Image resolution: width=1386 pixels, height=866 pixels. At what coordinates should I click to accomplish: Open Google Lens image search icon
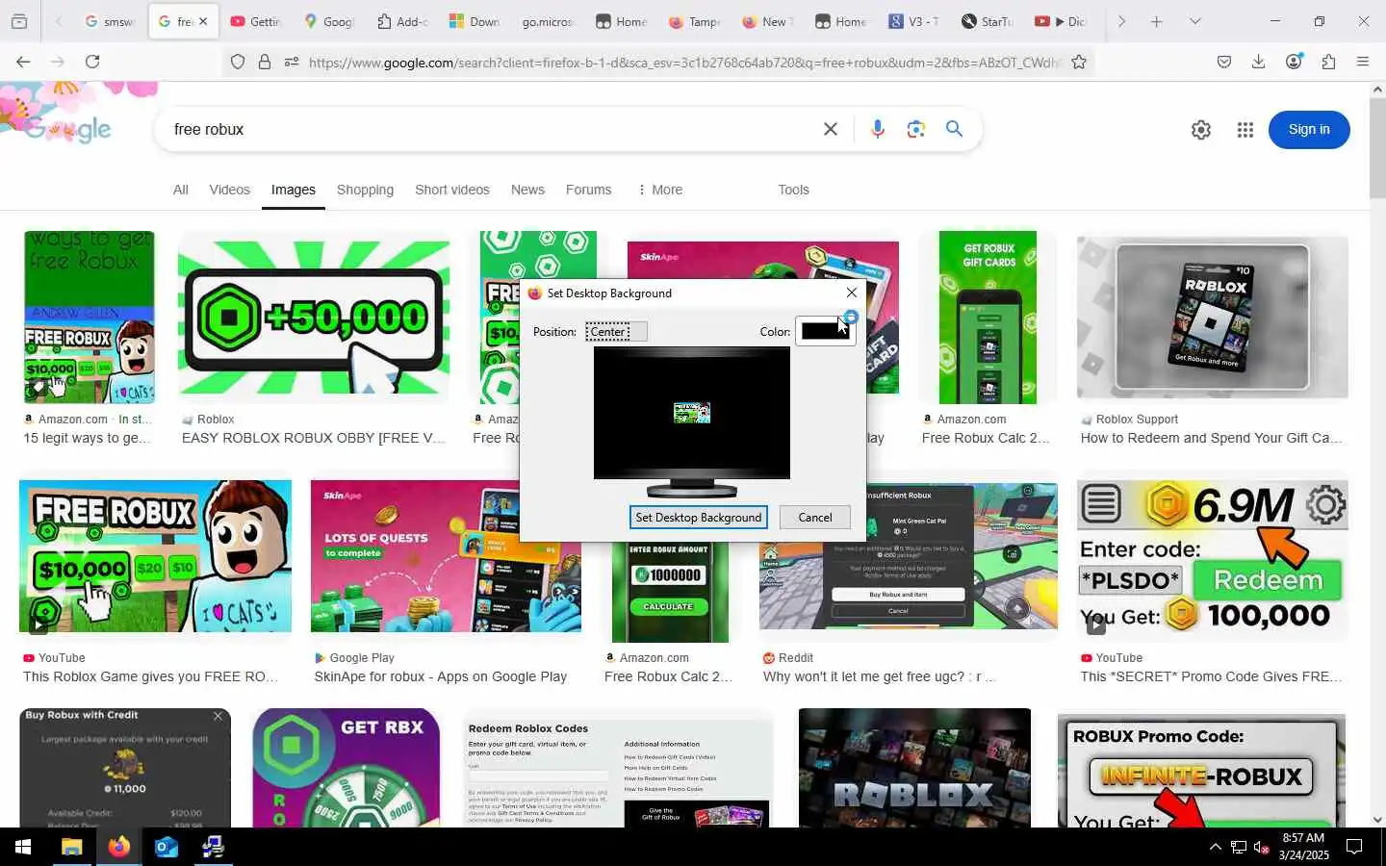pos(915,129)
